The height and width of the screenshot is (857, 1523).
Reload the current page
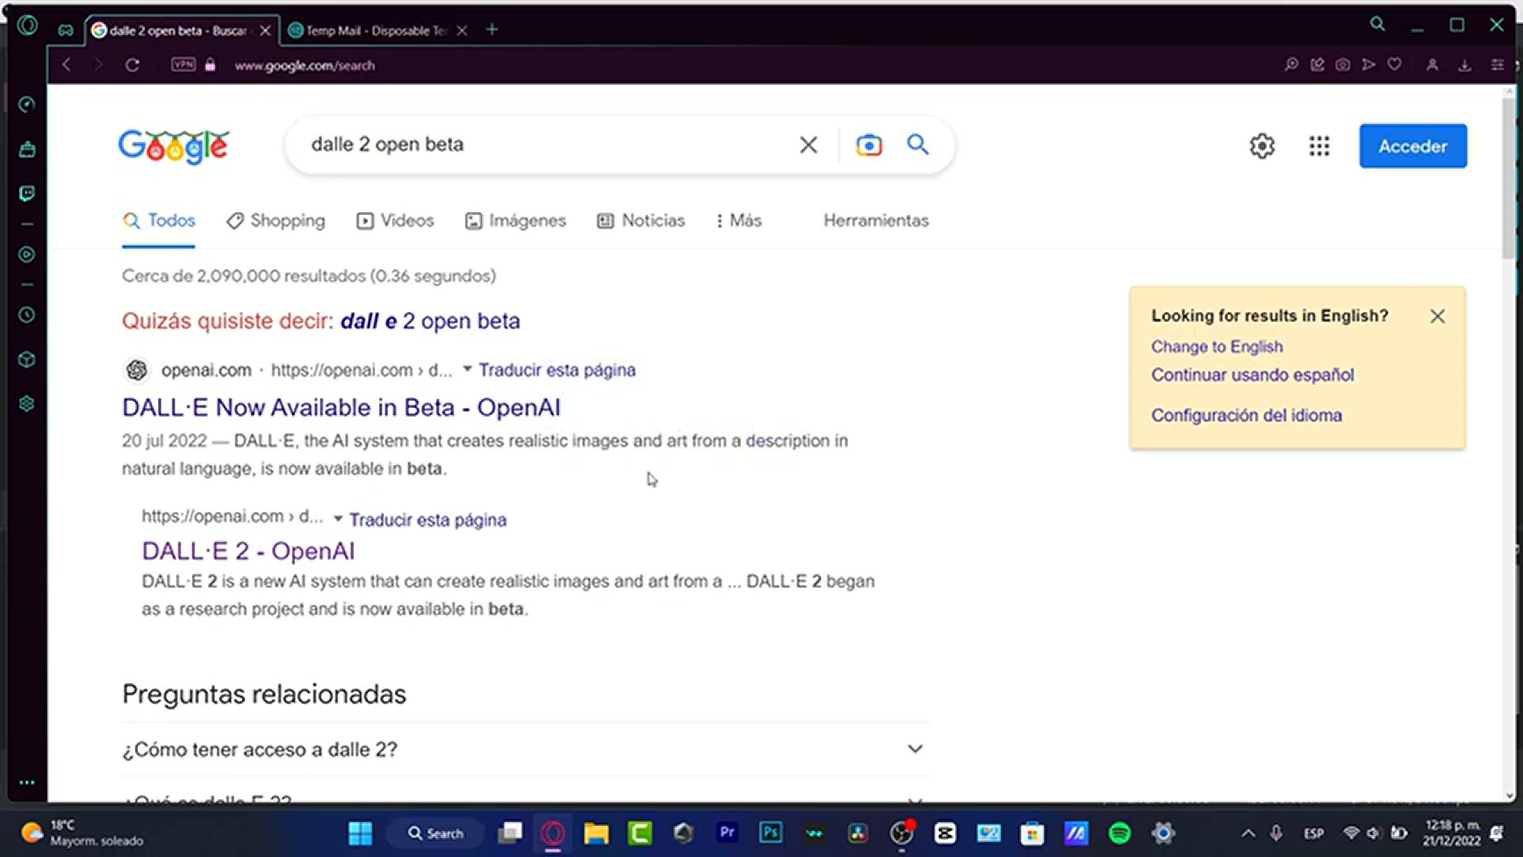[x=132, y=65]
